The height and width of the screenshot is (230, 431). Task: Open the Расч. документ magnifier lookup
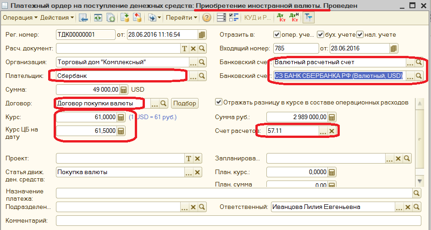202,49
